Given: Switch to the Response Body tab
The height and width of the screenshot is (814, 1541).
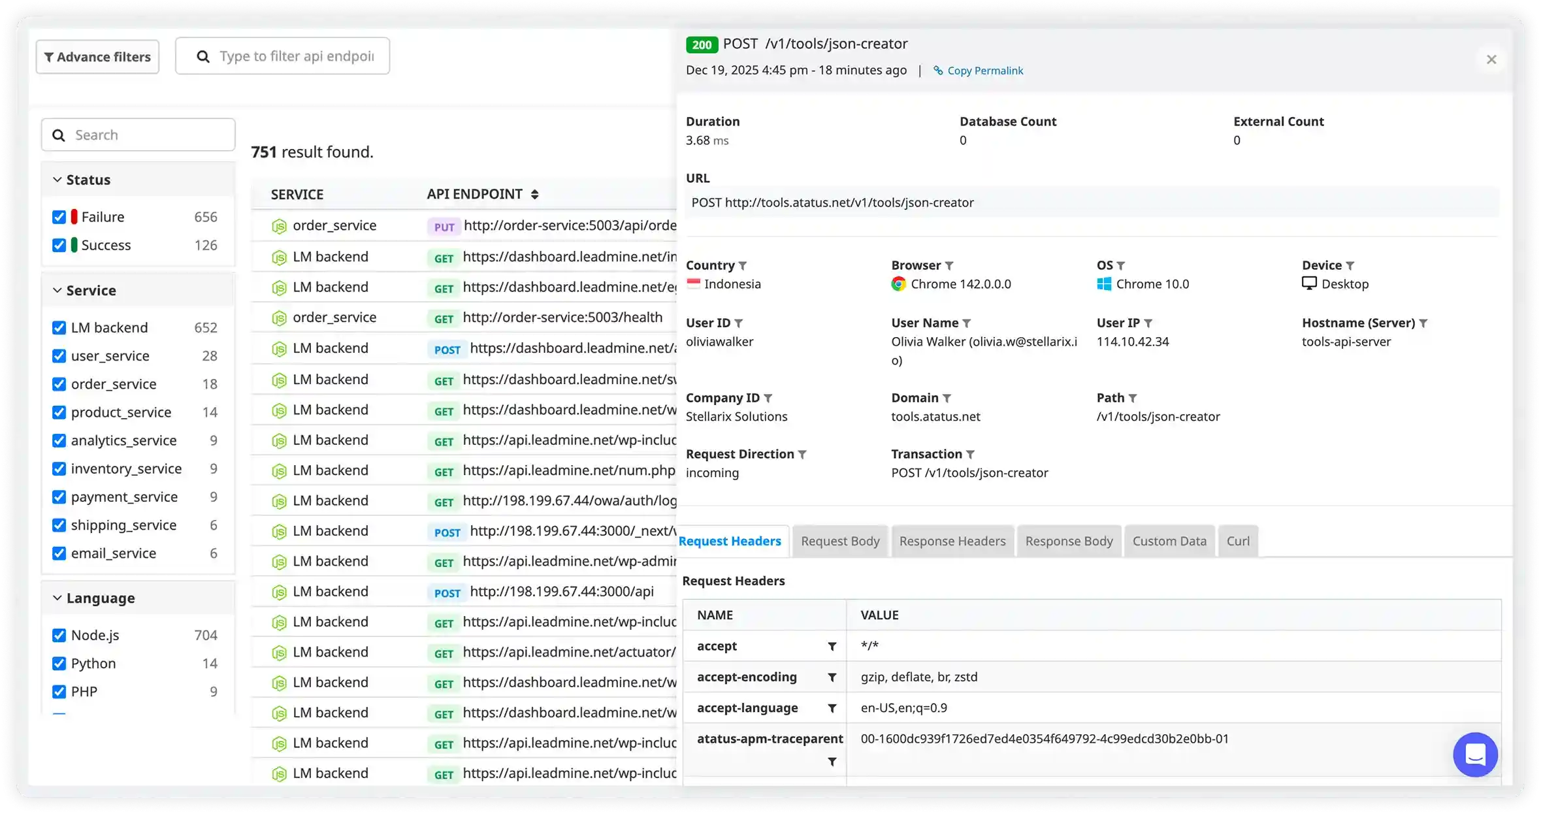Looking at the screenshot, I should (1069, 541).
